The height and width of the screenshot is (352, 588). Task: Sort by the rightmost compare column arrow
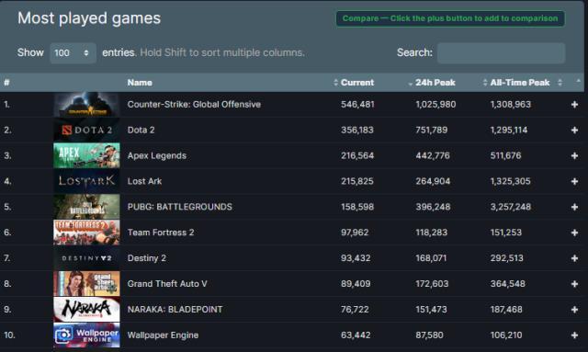pos(578,81)
